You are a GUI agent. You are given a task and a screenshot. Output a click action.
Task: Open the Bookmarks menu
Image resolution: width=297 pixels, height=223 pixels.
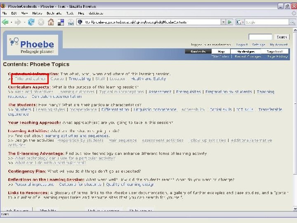(x=54, y=13)
